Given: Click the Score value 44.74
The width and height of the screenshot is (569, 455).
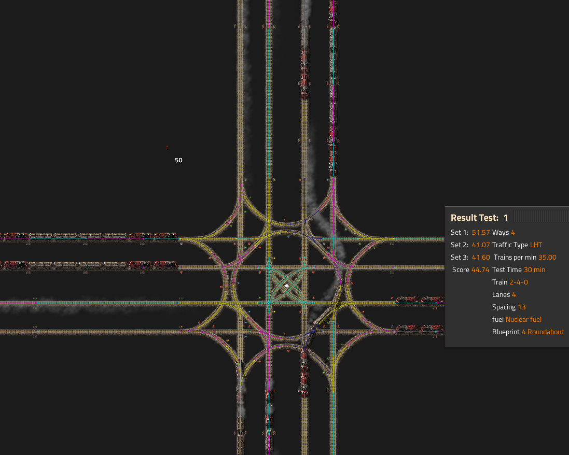Looking at the screenshot, I should [480, 270].
